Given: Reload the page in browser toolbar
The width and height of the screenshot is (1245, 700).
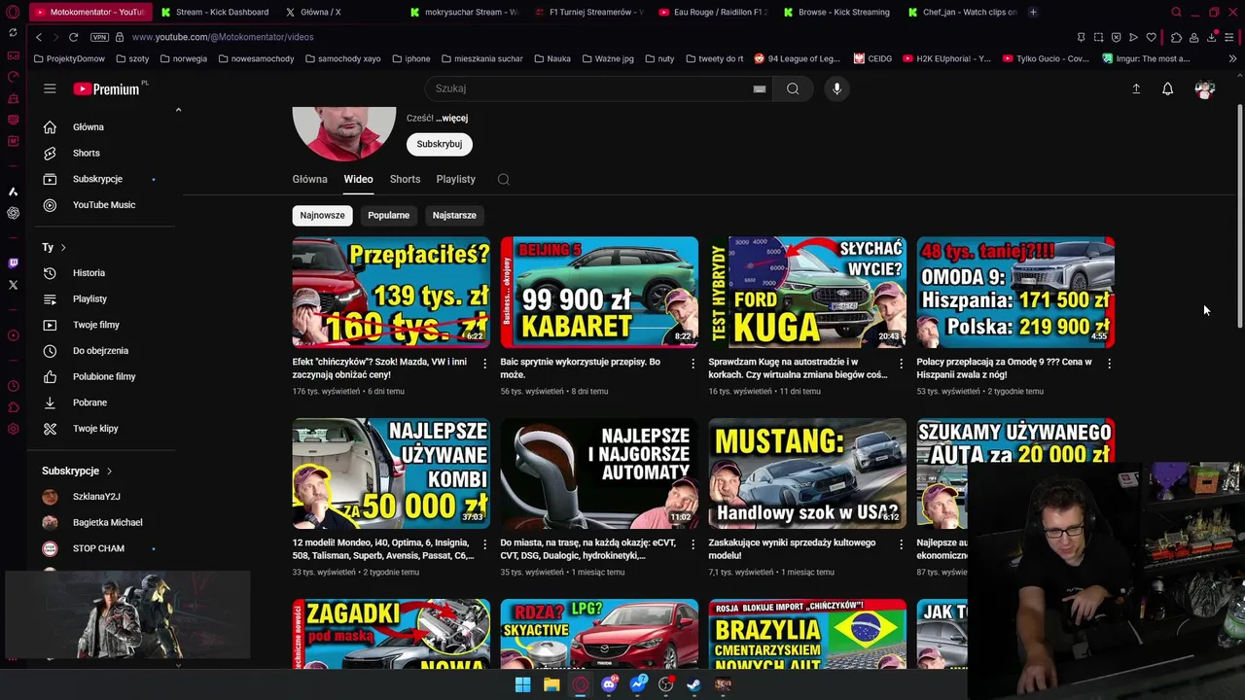Looking at the screenshot, I should click(x=73, y=37).
